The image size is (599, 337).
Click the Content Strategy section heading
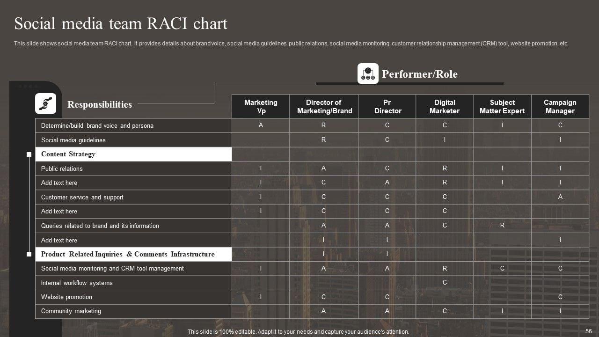(68, 154)
